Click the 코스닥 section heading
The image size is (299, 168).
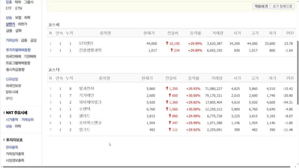54,70
